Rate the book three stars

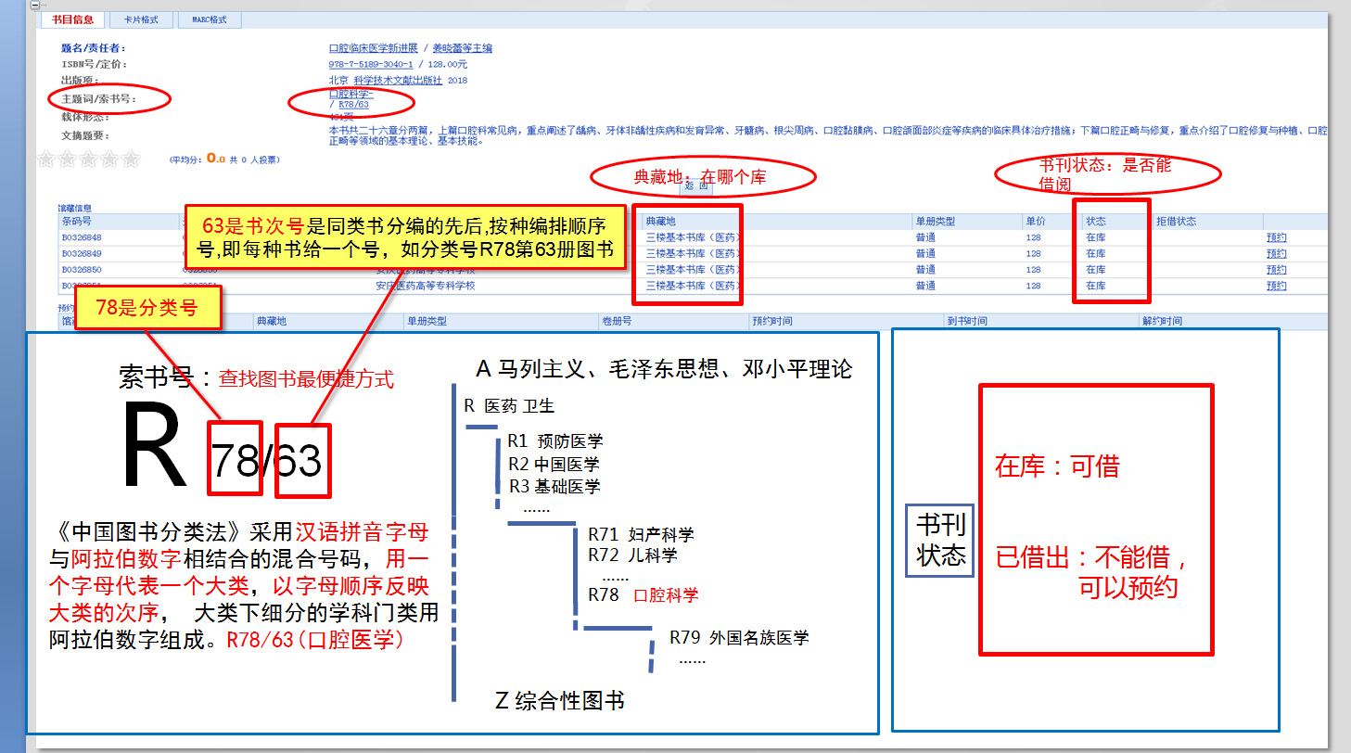[x=88, y=160]
